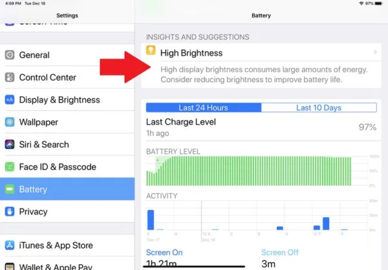This screenshot has width=388, height=270.
Task: Tap the Face ID & Passcode icon
Action: click(x=10, y=167)
